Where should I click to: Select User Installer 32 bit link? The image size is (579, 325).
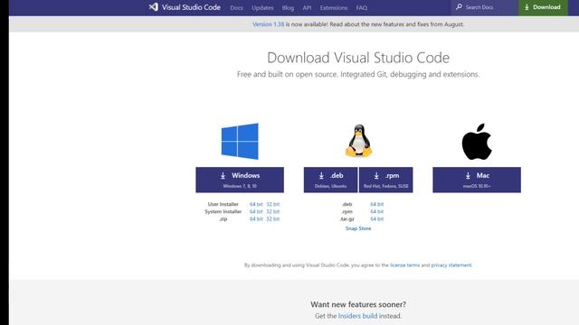coord(273,204)
